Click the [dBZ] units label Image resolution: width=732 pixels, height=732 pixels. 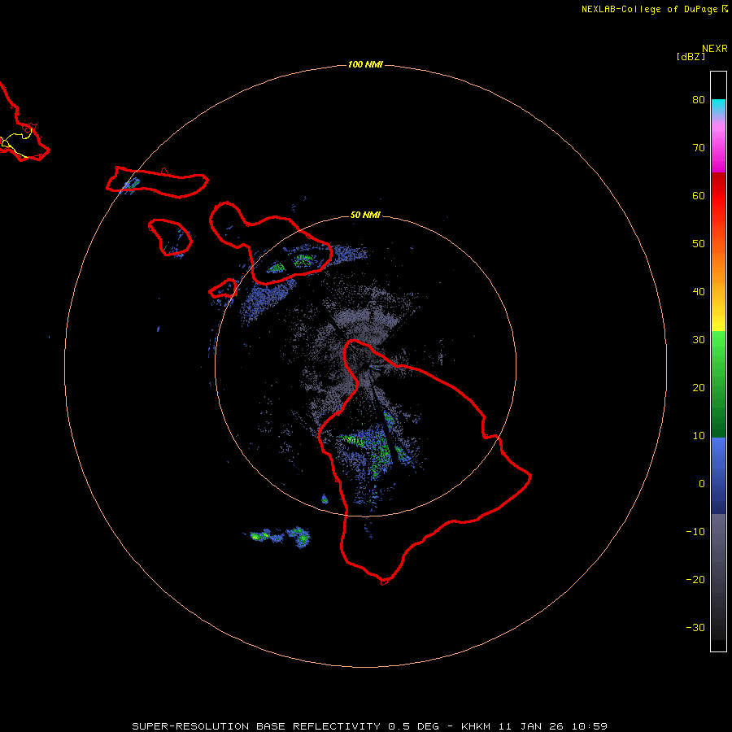coord(691,57)
